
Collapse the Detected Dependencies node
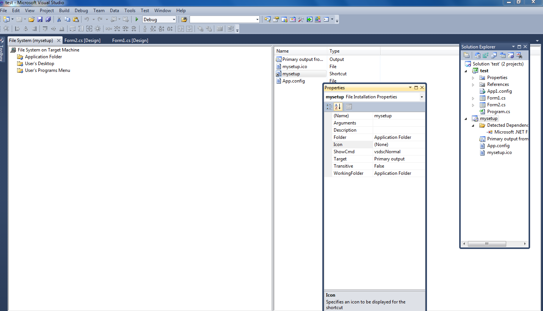tap(473, 125)
